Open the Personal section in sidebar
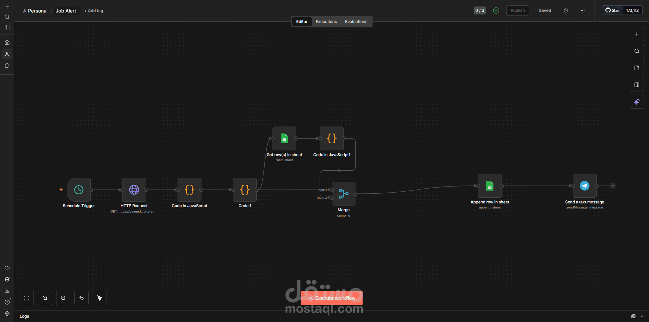The image size is (649, 322). pyautogui.click(x=7, y=54)
